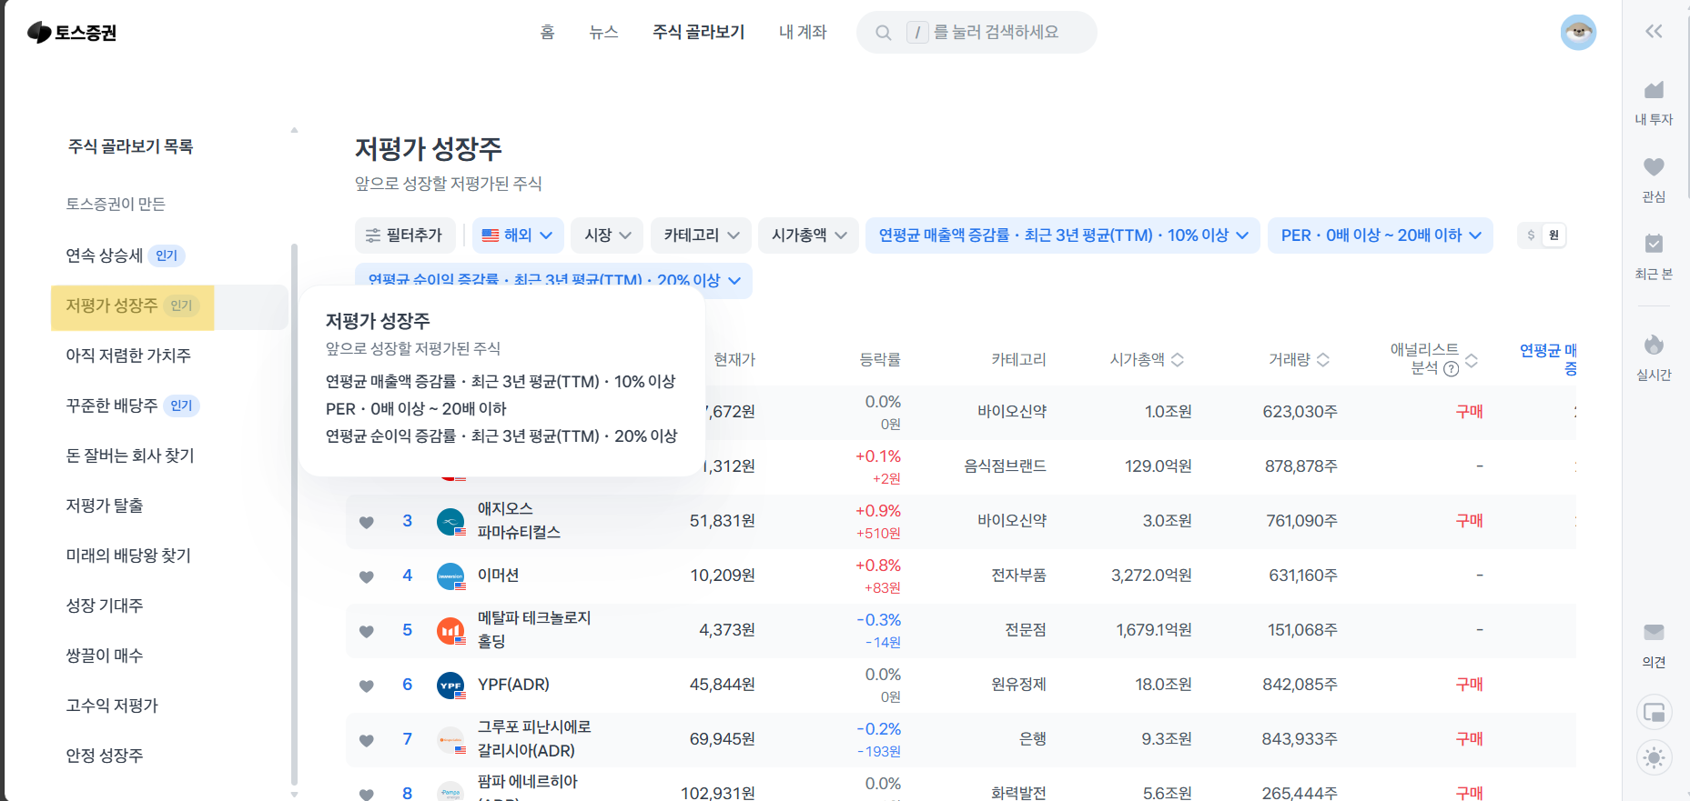
Task: Open the 시가총액 filter dropdown
Action: [x=808, y=235]
